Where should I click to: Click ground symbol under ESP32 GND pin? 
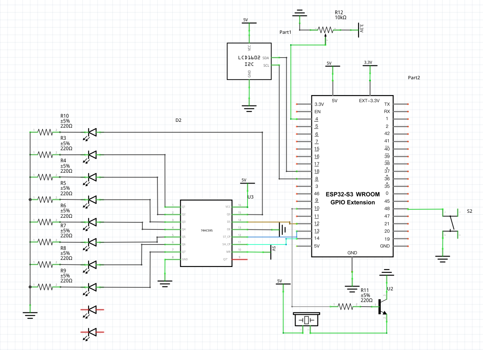(x=352, y=289)
